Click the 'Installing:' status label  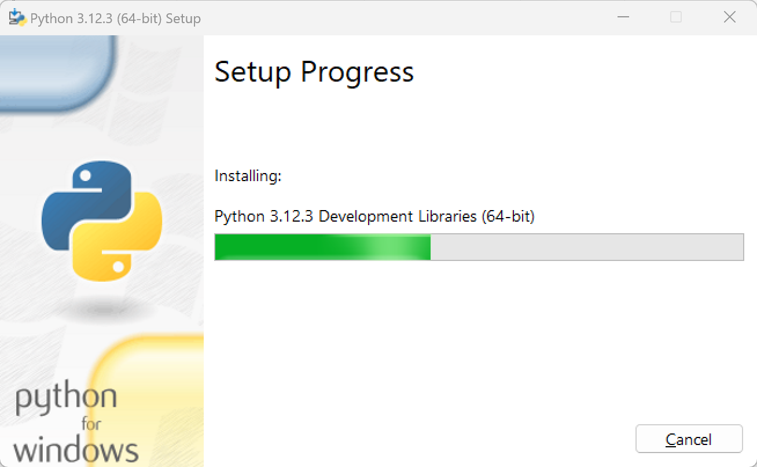pos(248,176)
